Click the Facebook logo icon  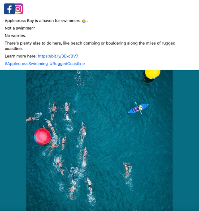coord(9,9)
